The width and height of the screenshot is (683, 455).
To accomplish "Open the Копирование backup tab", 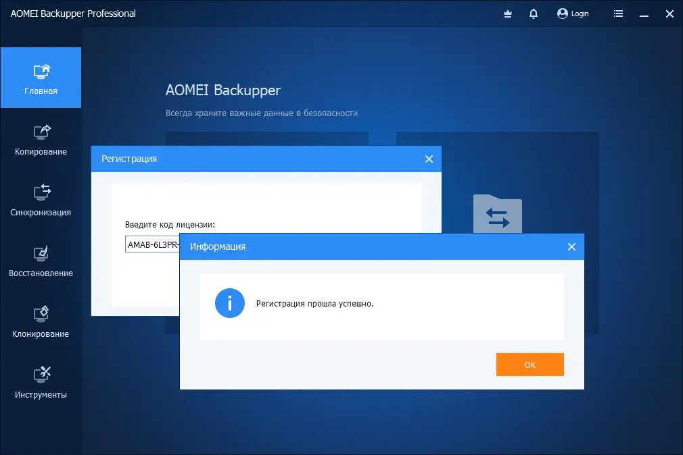I will (x=41, y=138).
